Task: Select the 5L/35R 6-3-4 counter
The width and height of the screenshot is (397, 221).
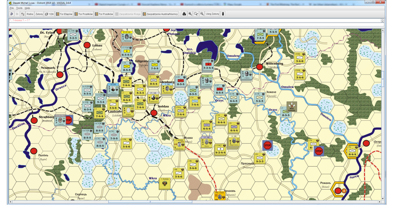Action: pos(88,106)
